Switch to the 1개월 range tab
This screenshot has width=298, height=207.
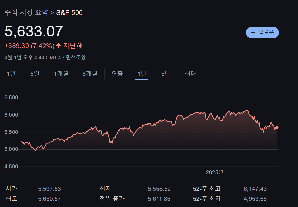[x=61, y=73]
